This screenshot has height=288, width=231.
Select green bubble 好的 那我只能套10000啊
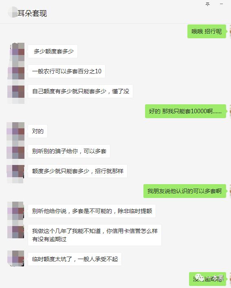(x=185, y=111)
